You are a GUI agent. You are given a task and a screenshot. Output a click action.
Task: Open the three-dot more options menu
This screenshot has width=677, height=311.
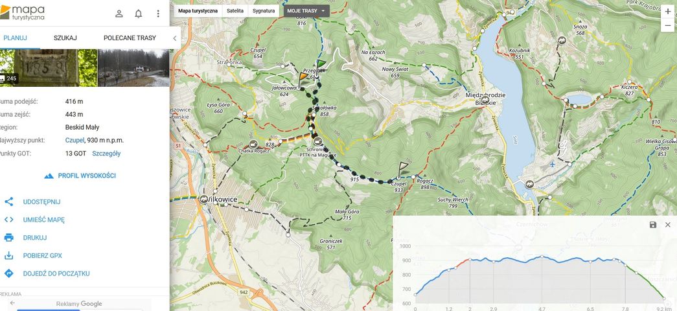click(x=158, y=14)
